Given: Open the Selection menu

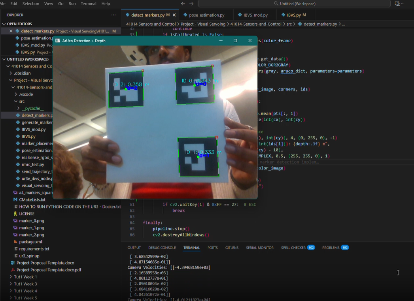Looking at the screenshot, I should tap(30, 4).
